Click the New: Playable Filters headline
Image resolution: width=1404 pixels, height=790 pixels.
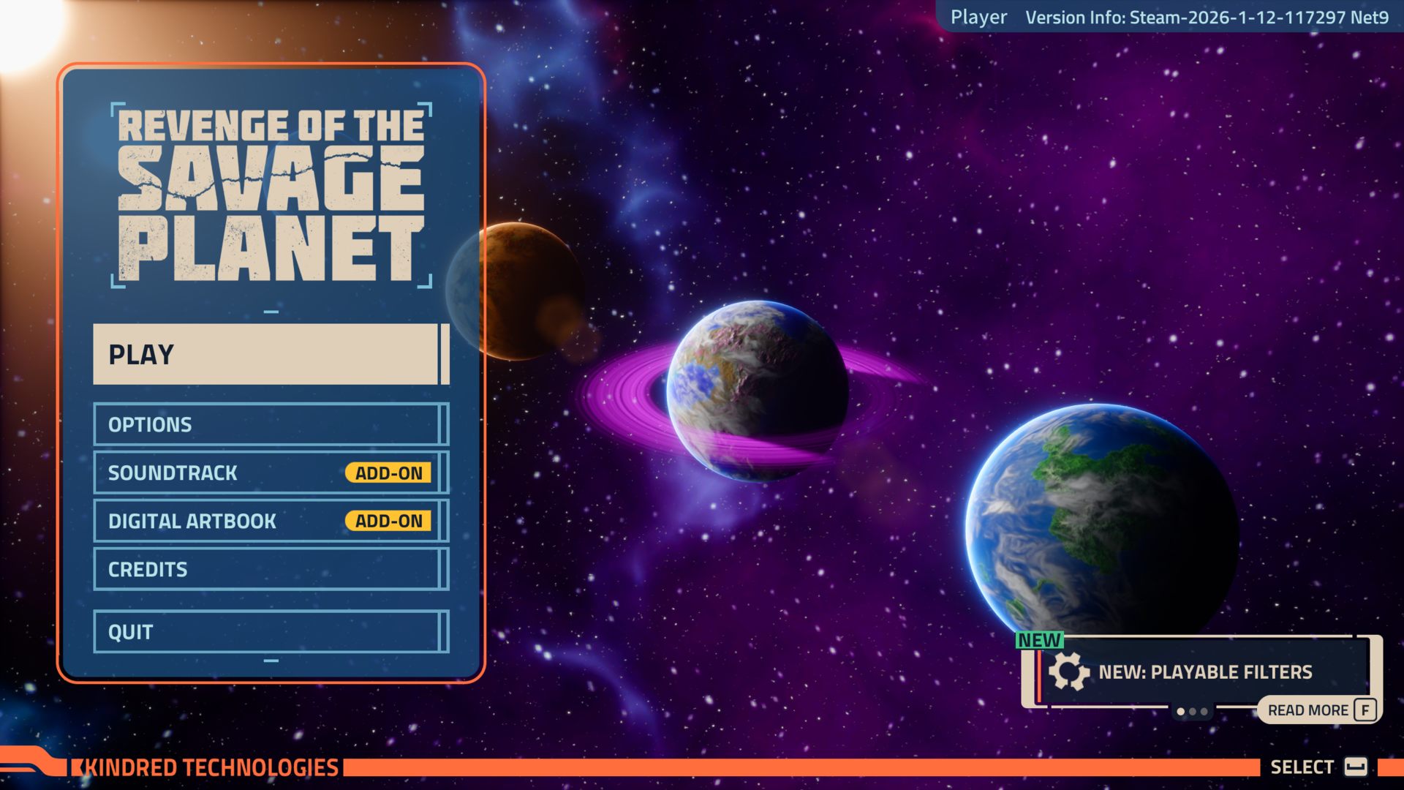[1205, 672]
